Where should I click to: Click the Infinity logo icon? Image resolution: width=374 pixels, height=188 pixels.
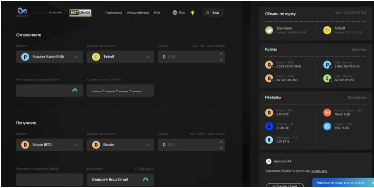[x=22, y=12]
